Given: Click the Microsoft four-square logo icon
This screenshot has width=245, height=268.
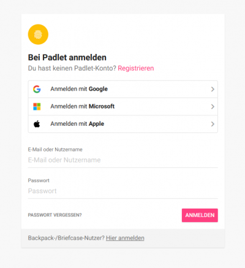Looking at the screenshot, I should coord(37,107).
